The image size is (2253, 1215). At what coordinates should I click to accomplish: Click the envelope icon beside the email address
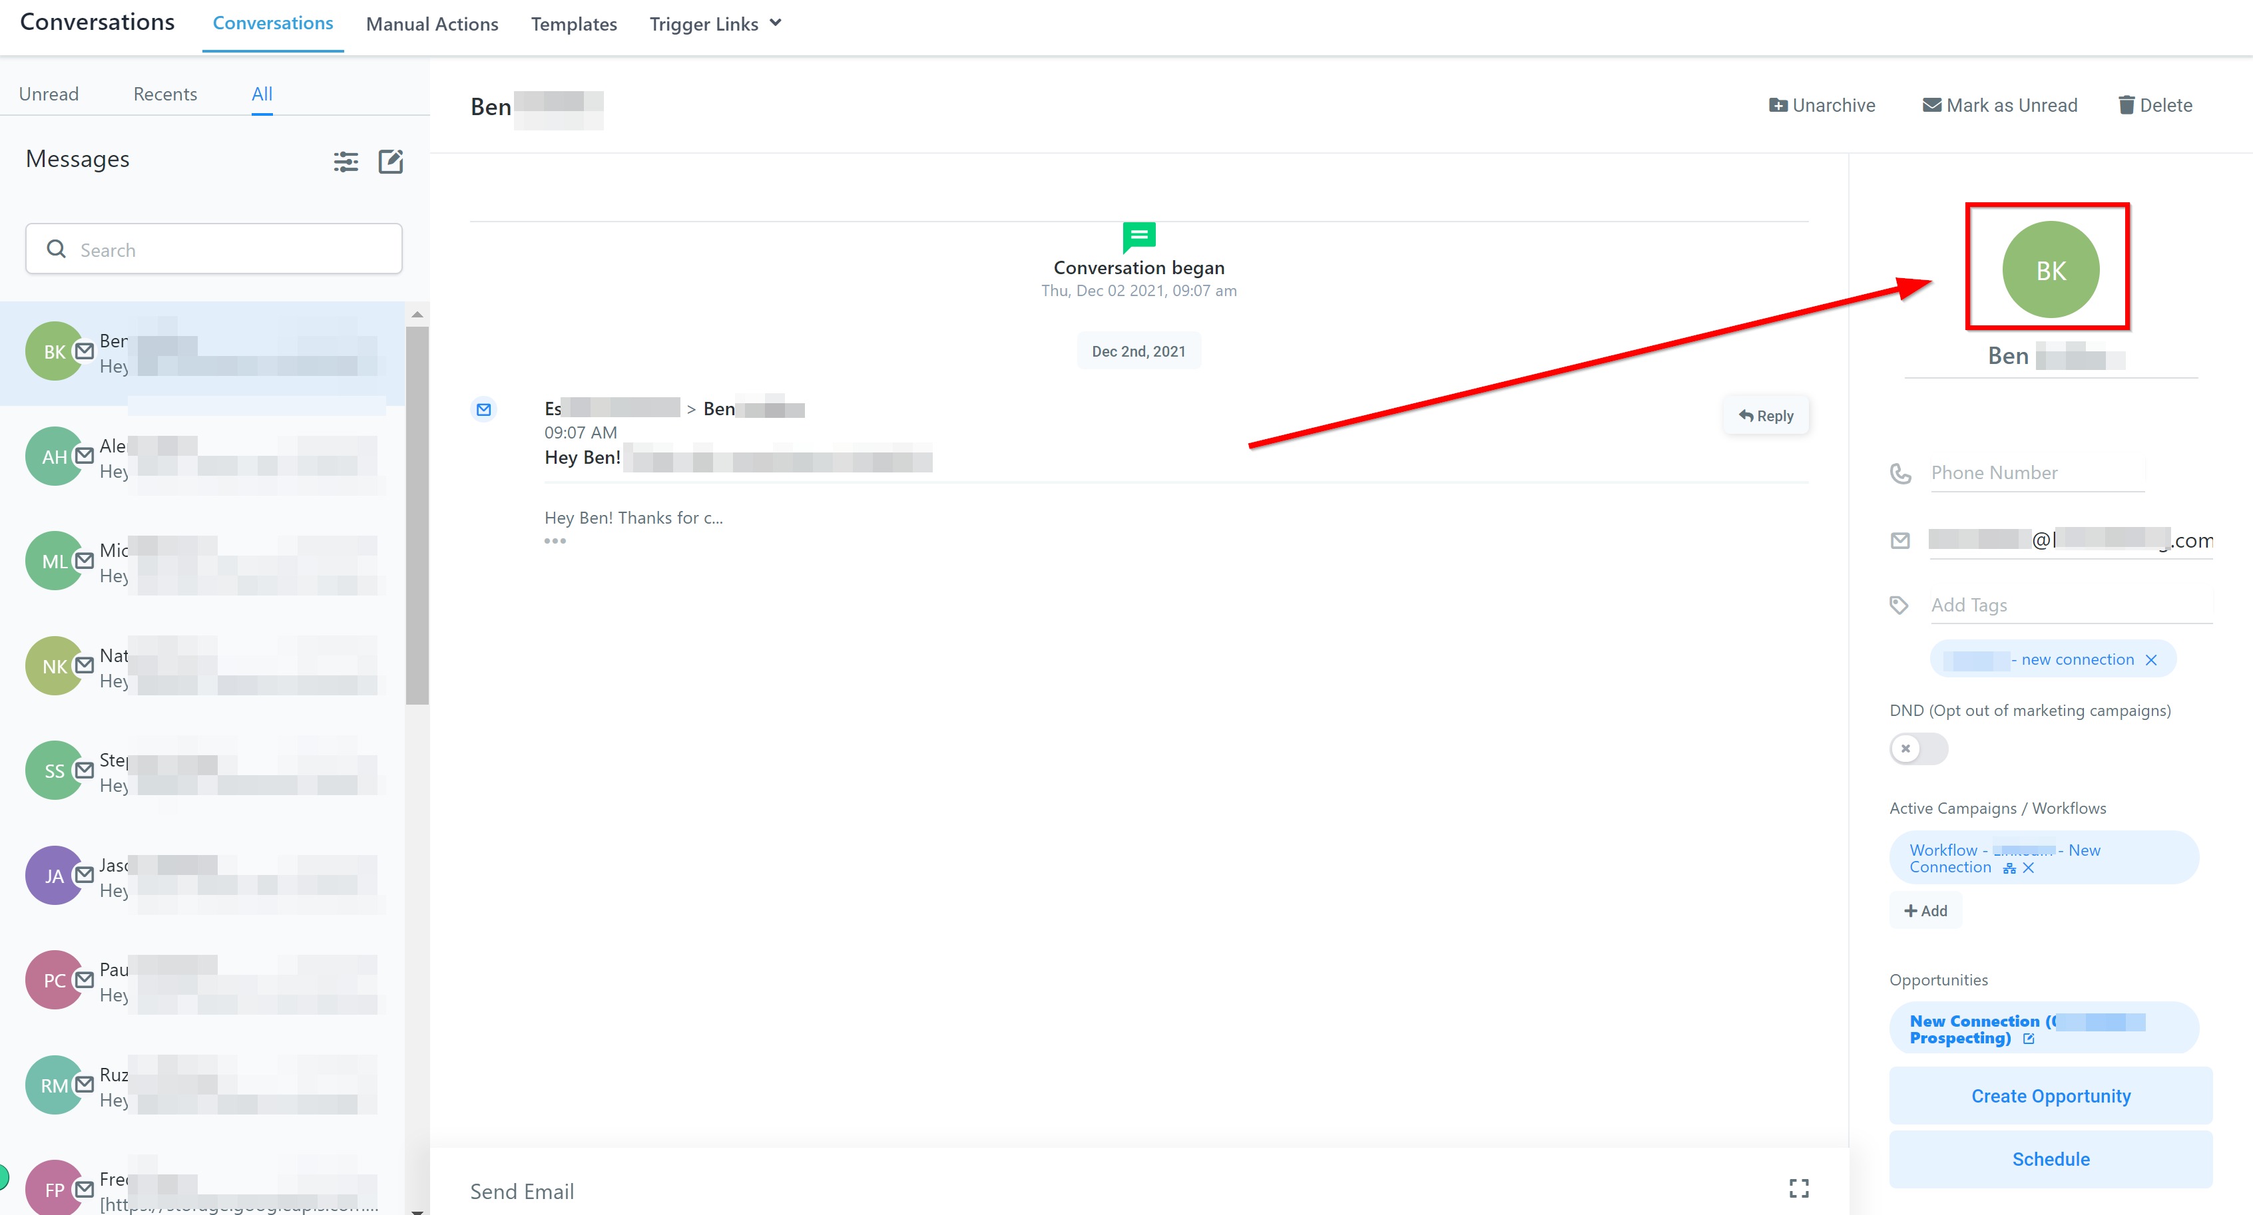pyautogui.click(x=1899, y=541)
